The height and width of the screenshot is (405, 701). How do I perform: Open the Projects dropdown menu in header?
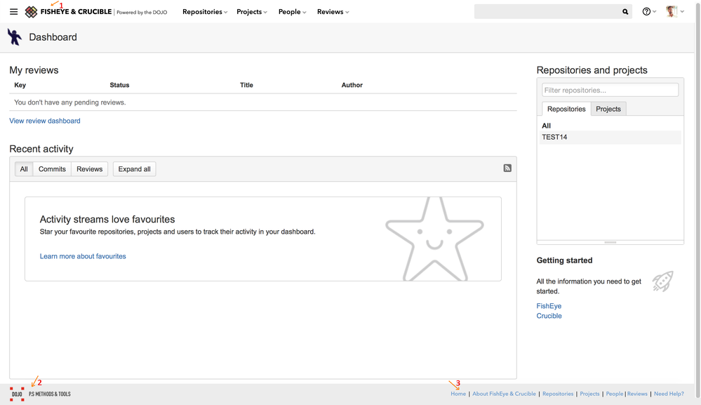point(252,12)
